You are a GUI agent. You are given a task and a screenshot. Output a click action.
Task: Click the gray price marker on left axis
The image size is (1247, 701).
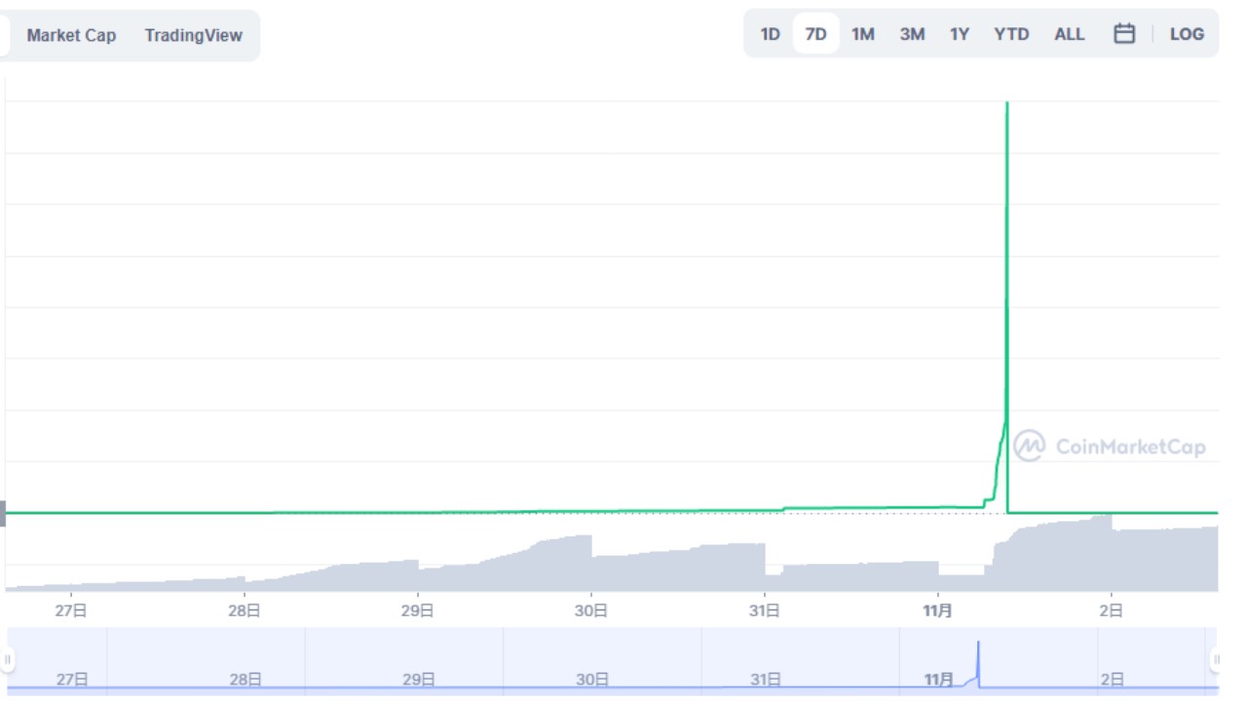click(x=3, y=513)
